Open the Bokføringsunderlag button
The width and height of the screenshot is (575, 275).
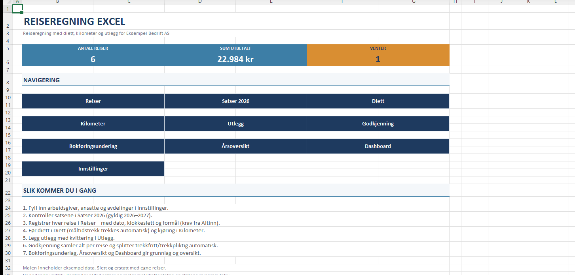pyautogui.click(x=93, y=146)
